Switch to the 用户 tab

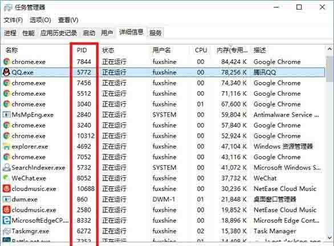107,33
